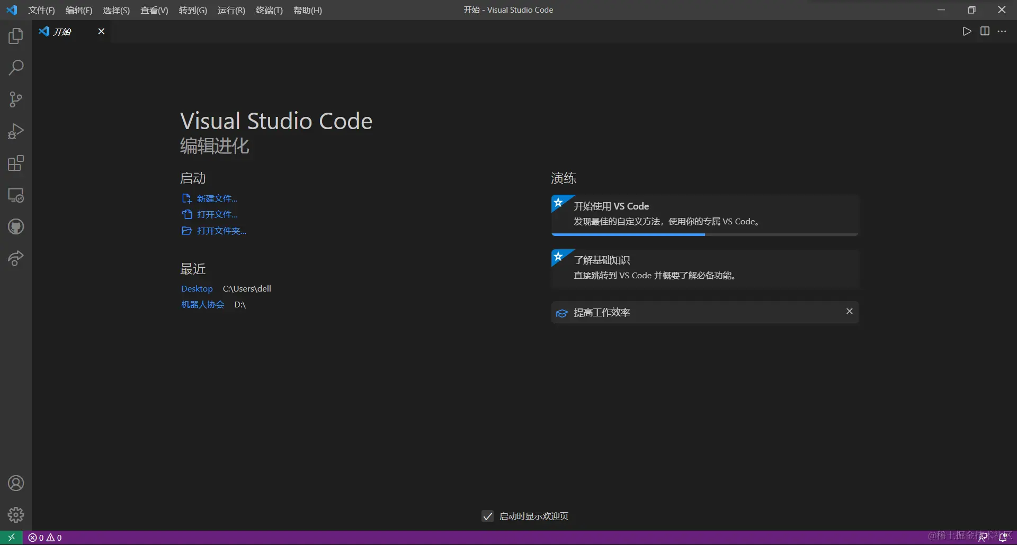Viewport: 1017px width, 545px height.
Task: Open the Explorer view in activity bar
Action: (16, 36)
